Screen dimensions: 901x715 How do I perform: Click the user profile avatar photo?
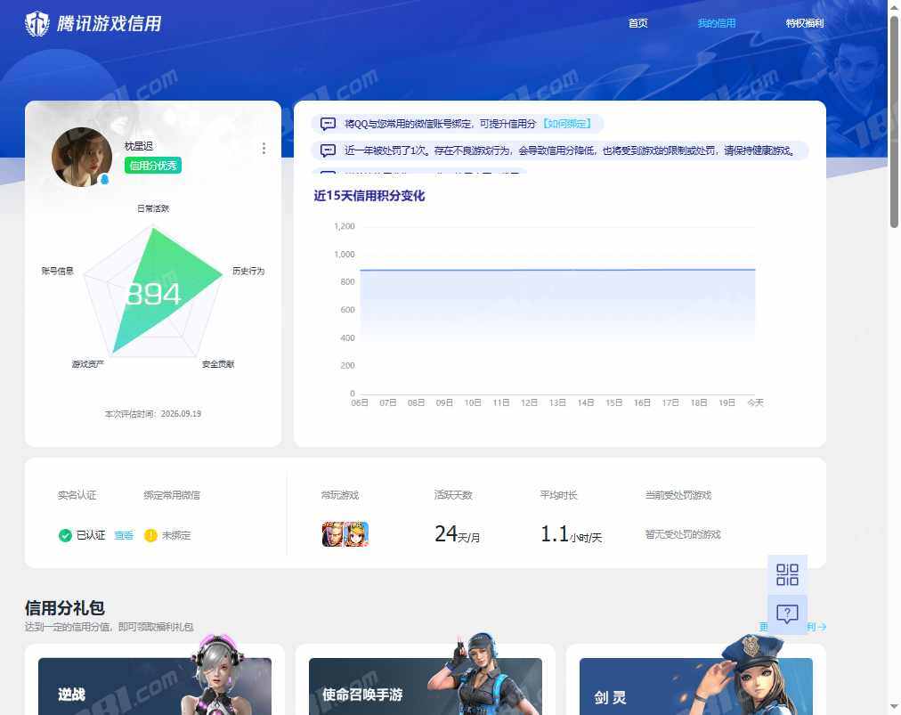pos(82,157)
